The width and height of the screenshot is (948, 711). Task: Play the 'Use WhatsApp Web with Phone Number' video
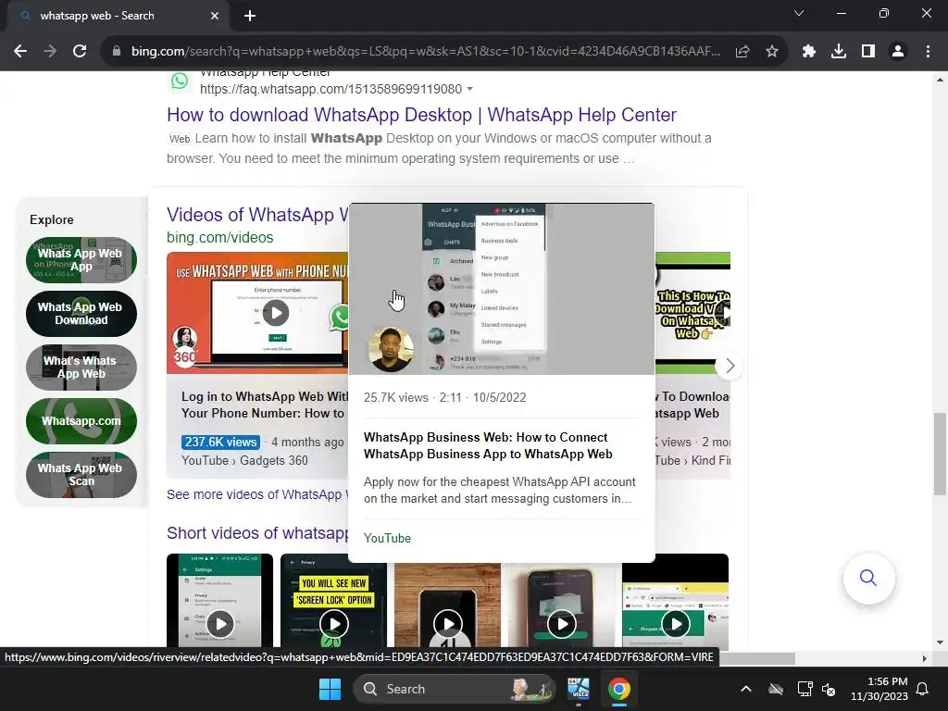(276, 313)
